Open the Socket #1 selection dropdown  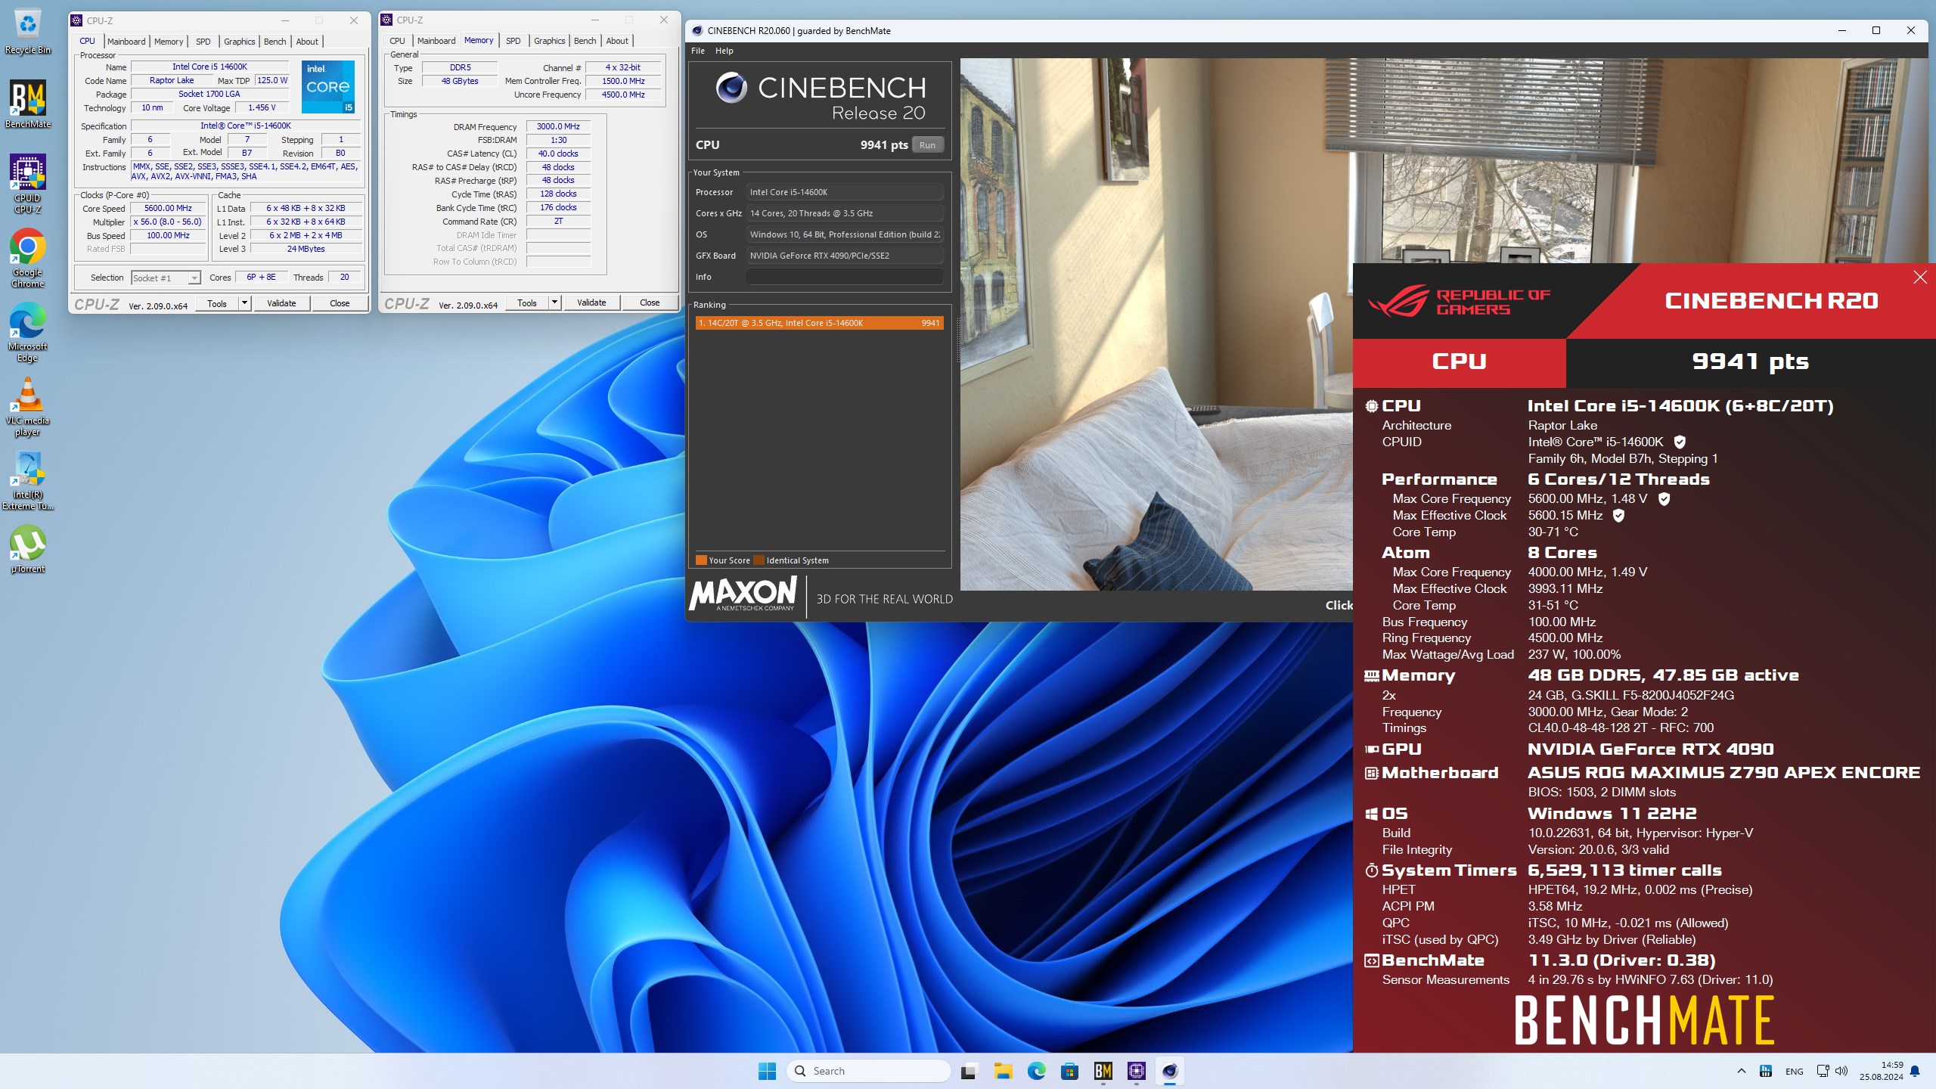[166, 278]
